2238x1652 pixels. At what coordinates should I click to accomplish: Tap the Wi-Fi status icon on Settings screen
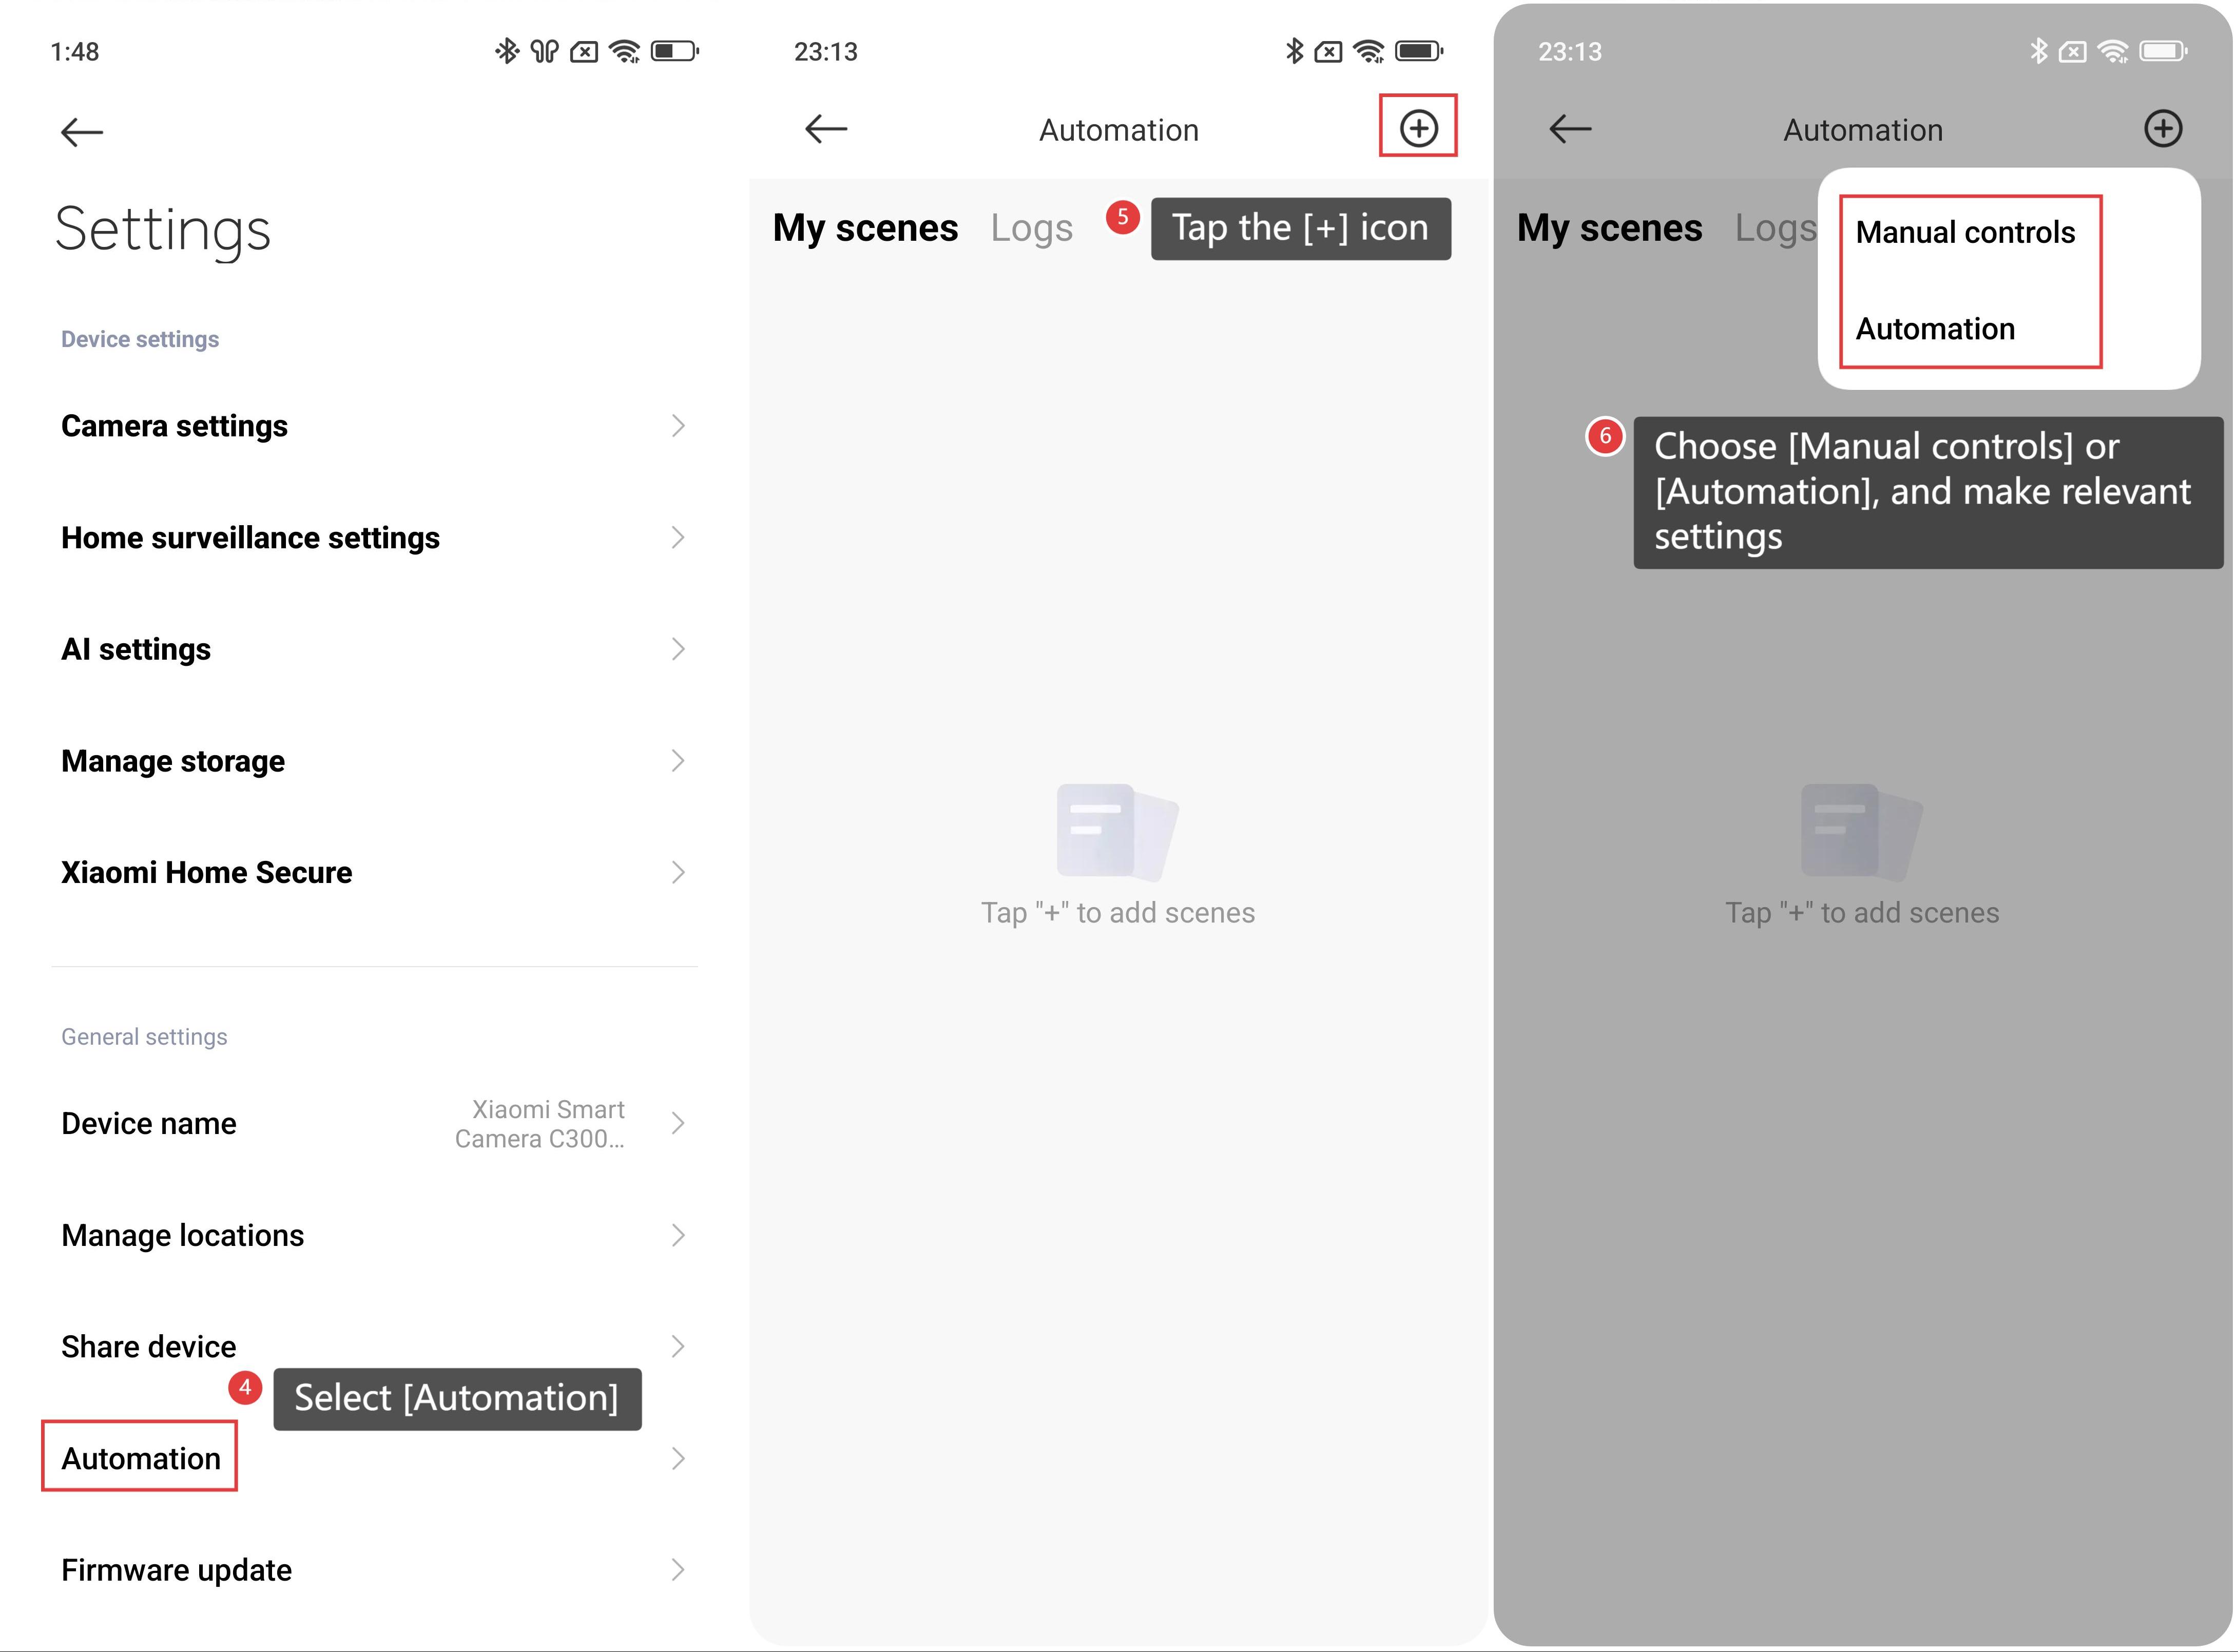[x=625, y=51]
